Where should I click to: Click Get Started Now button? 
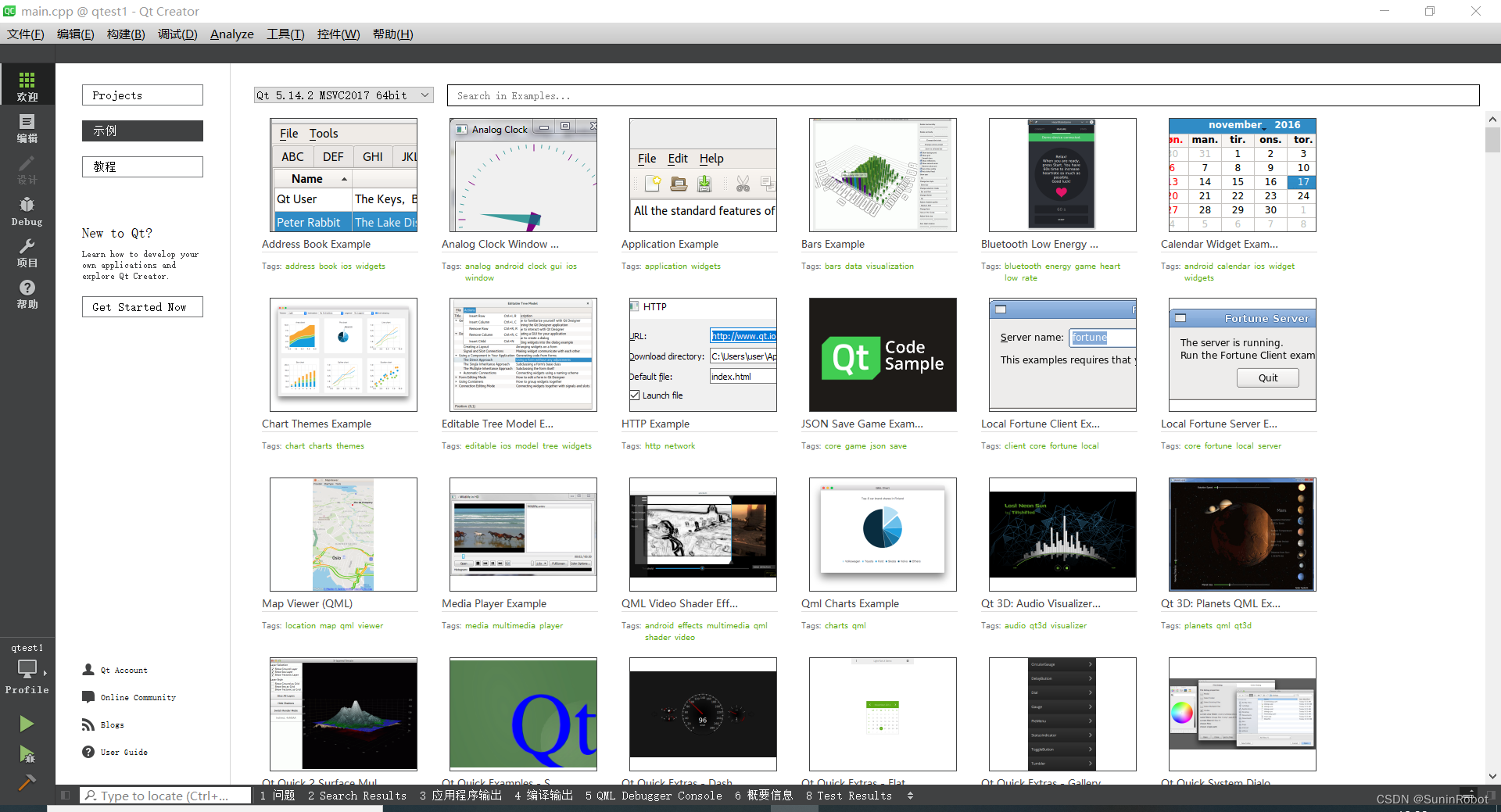(142, 307)
